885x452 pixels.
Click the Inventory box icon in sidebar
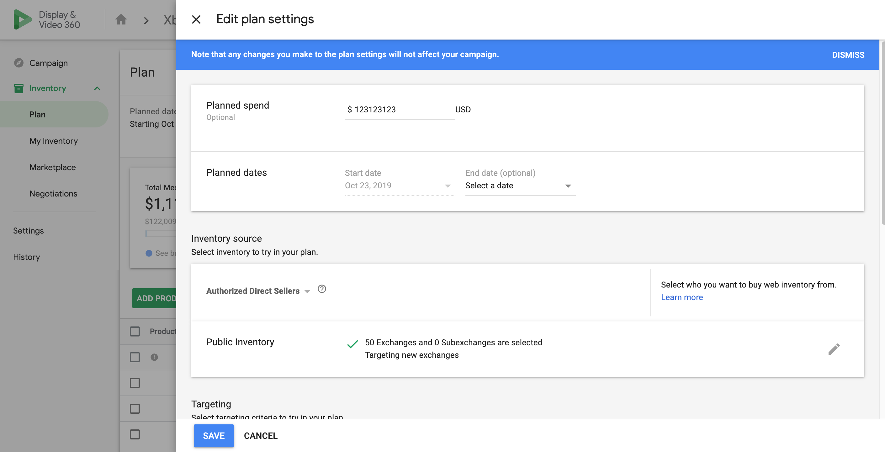(19, 89)
